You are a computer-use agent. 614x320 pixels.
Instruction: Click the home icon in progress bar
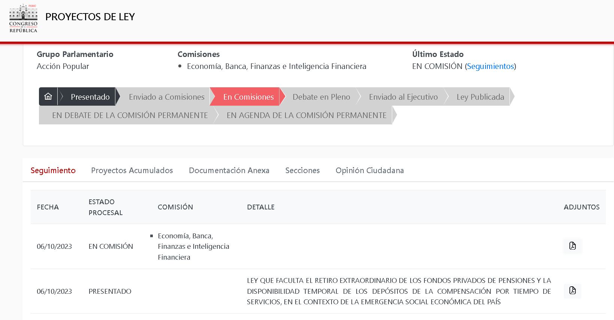point(48,97)
